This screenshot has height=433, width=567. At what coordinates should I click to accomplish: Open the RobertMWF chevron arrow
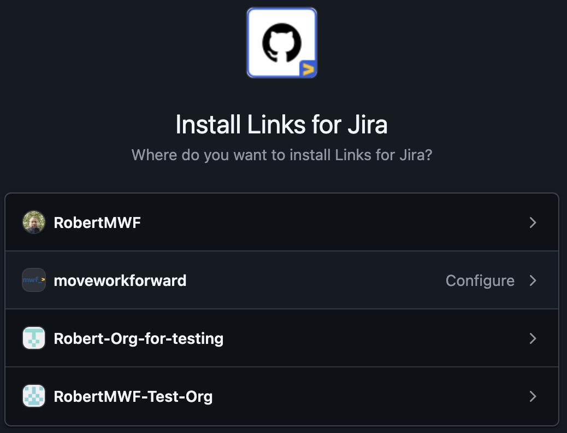533,223
